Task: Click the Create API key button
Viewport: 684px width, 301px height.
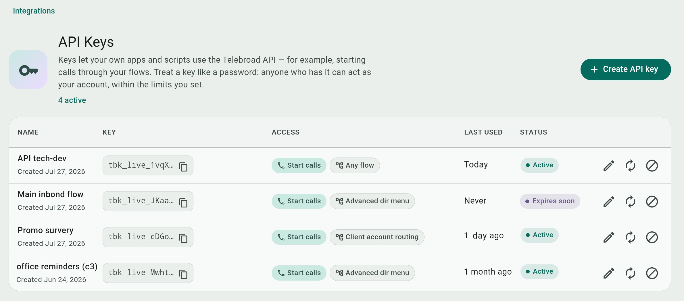Action: click(x=625, y=69)
